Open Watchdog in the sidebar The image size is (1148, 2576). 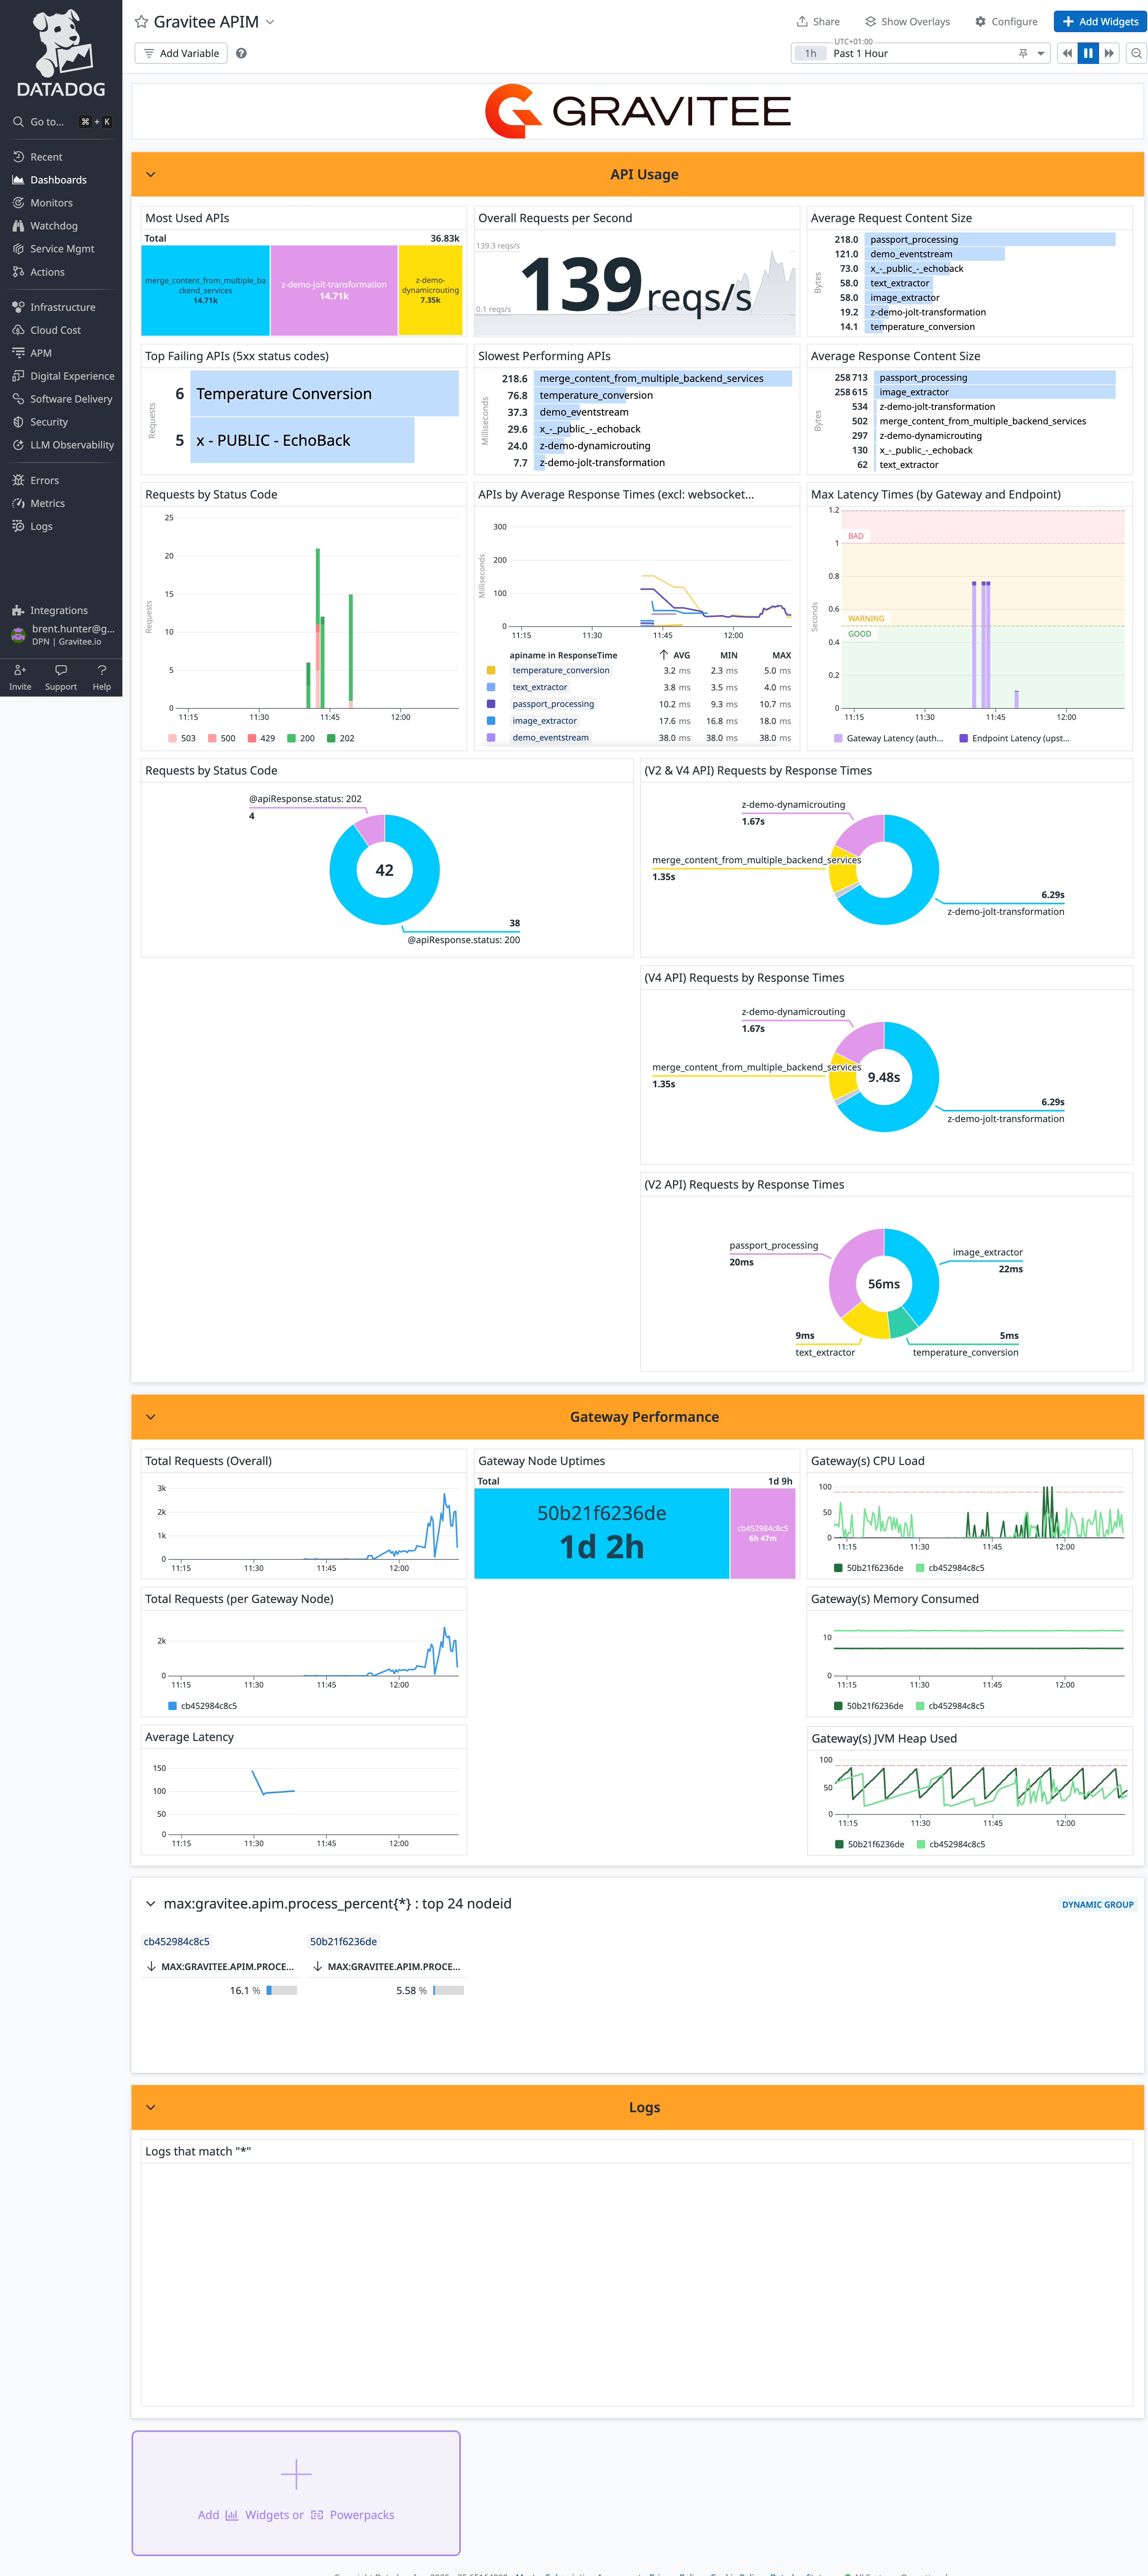click(53, 226)
